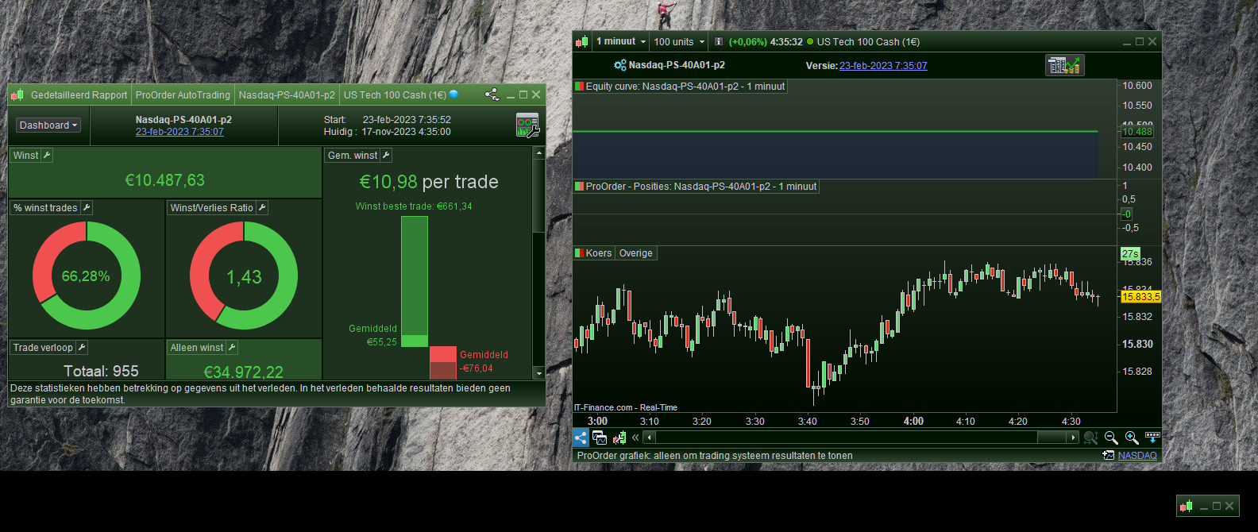Click the chart windows icon in the bottom toolbar

(x=600, y=438)
